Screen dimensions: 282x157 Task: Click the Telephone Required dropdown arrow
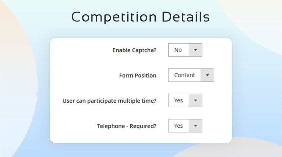(x=196, y=126)
